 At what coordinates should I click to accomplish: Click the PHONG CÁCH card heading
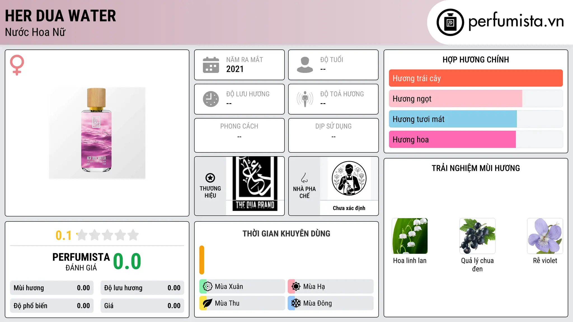(239, 126)
